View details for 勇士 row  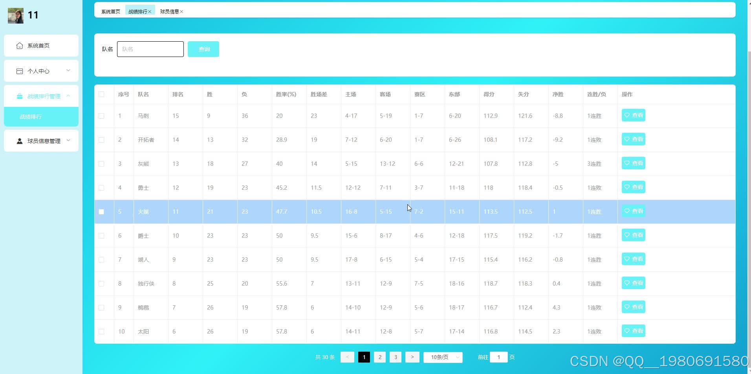[633, 187]
